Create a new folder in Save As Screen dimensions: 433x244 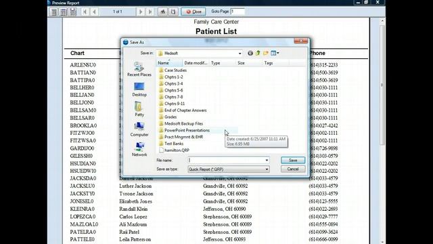[x=266, y=53]
